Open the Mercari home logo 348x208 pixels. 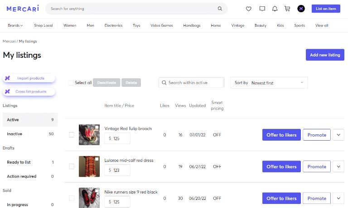[23, 9]
